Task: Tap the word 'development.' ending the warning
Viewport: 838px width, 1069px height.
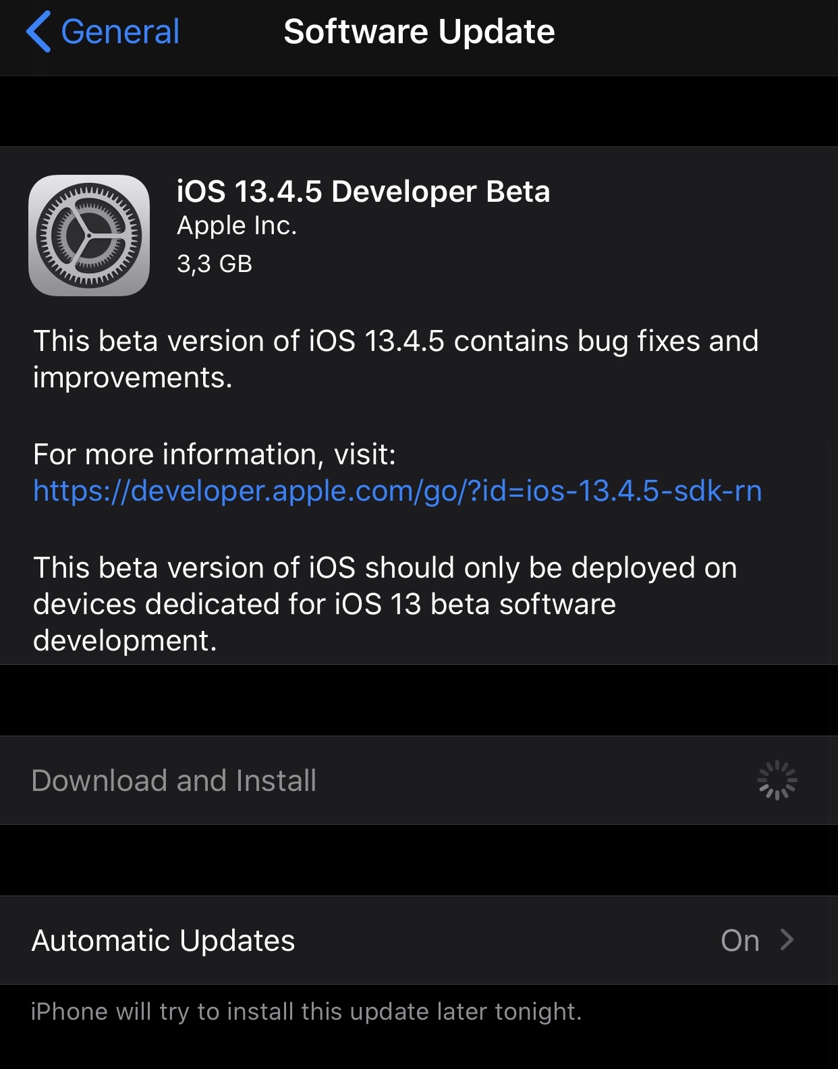Action: point(125,640)
